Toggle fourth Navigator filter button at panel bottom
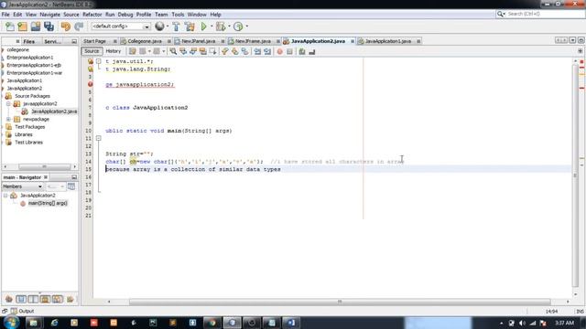The image size is (586, 329). click(45, 299)
